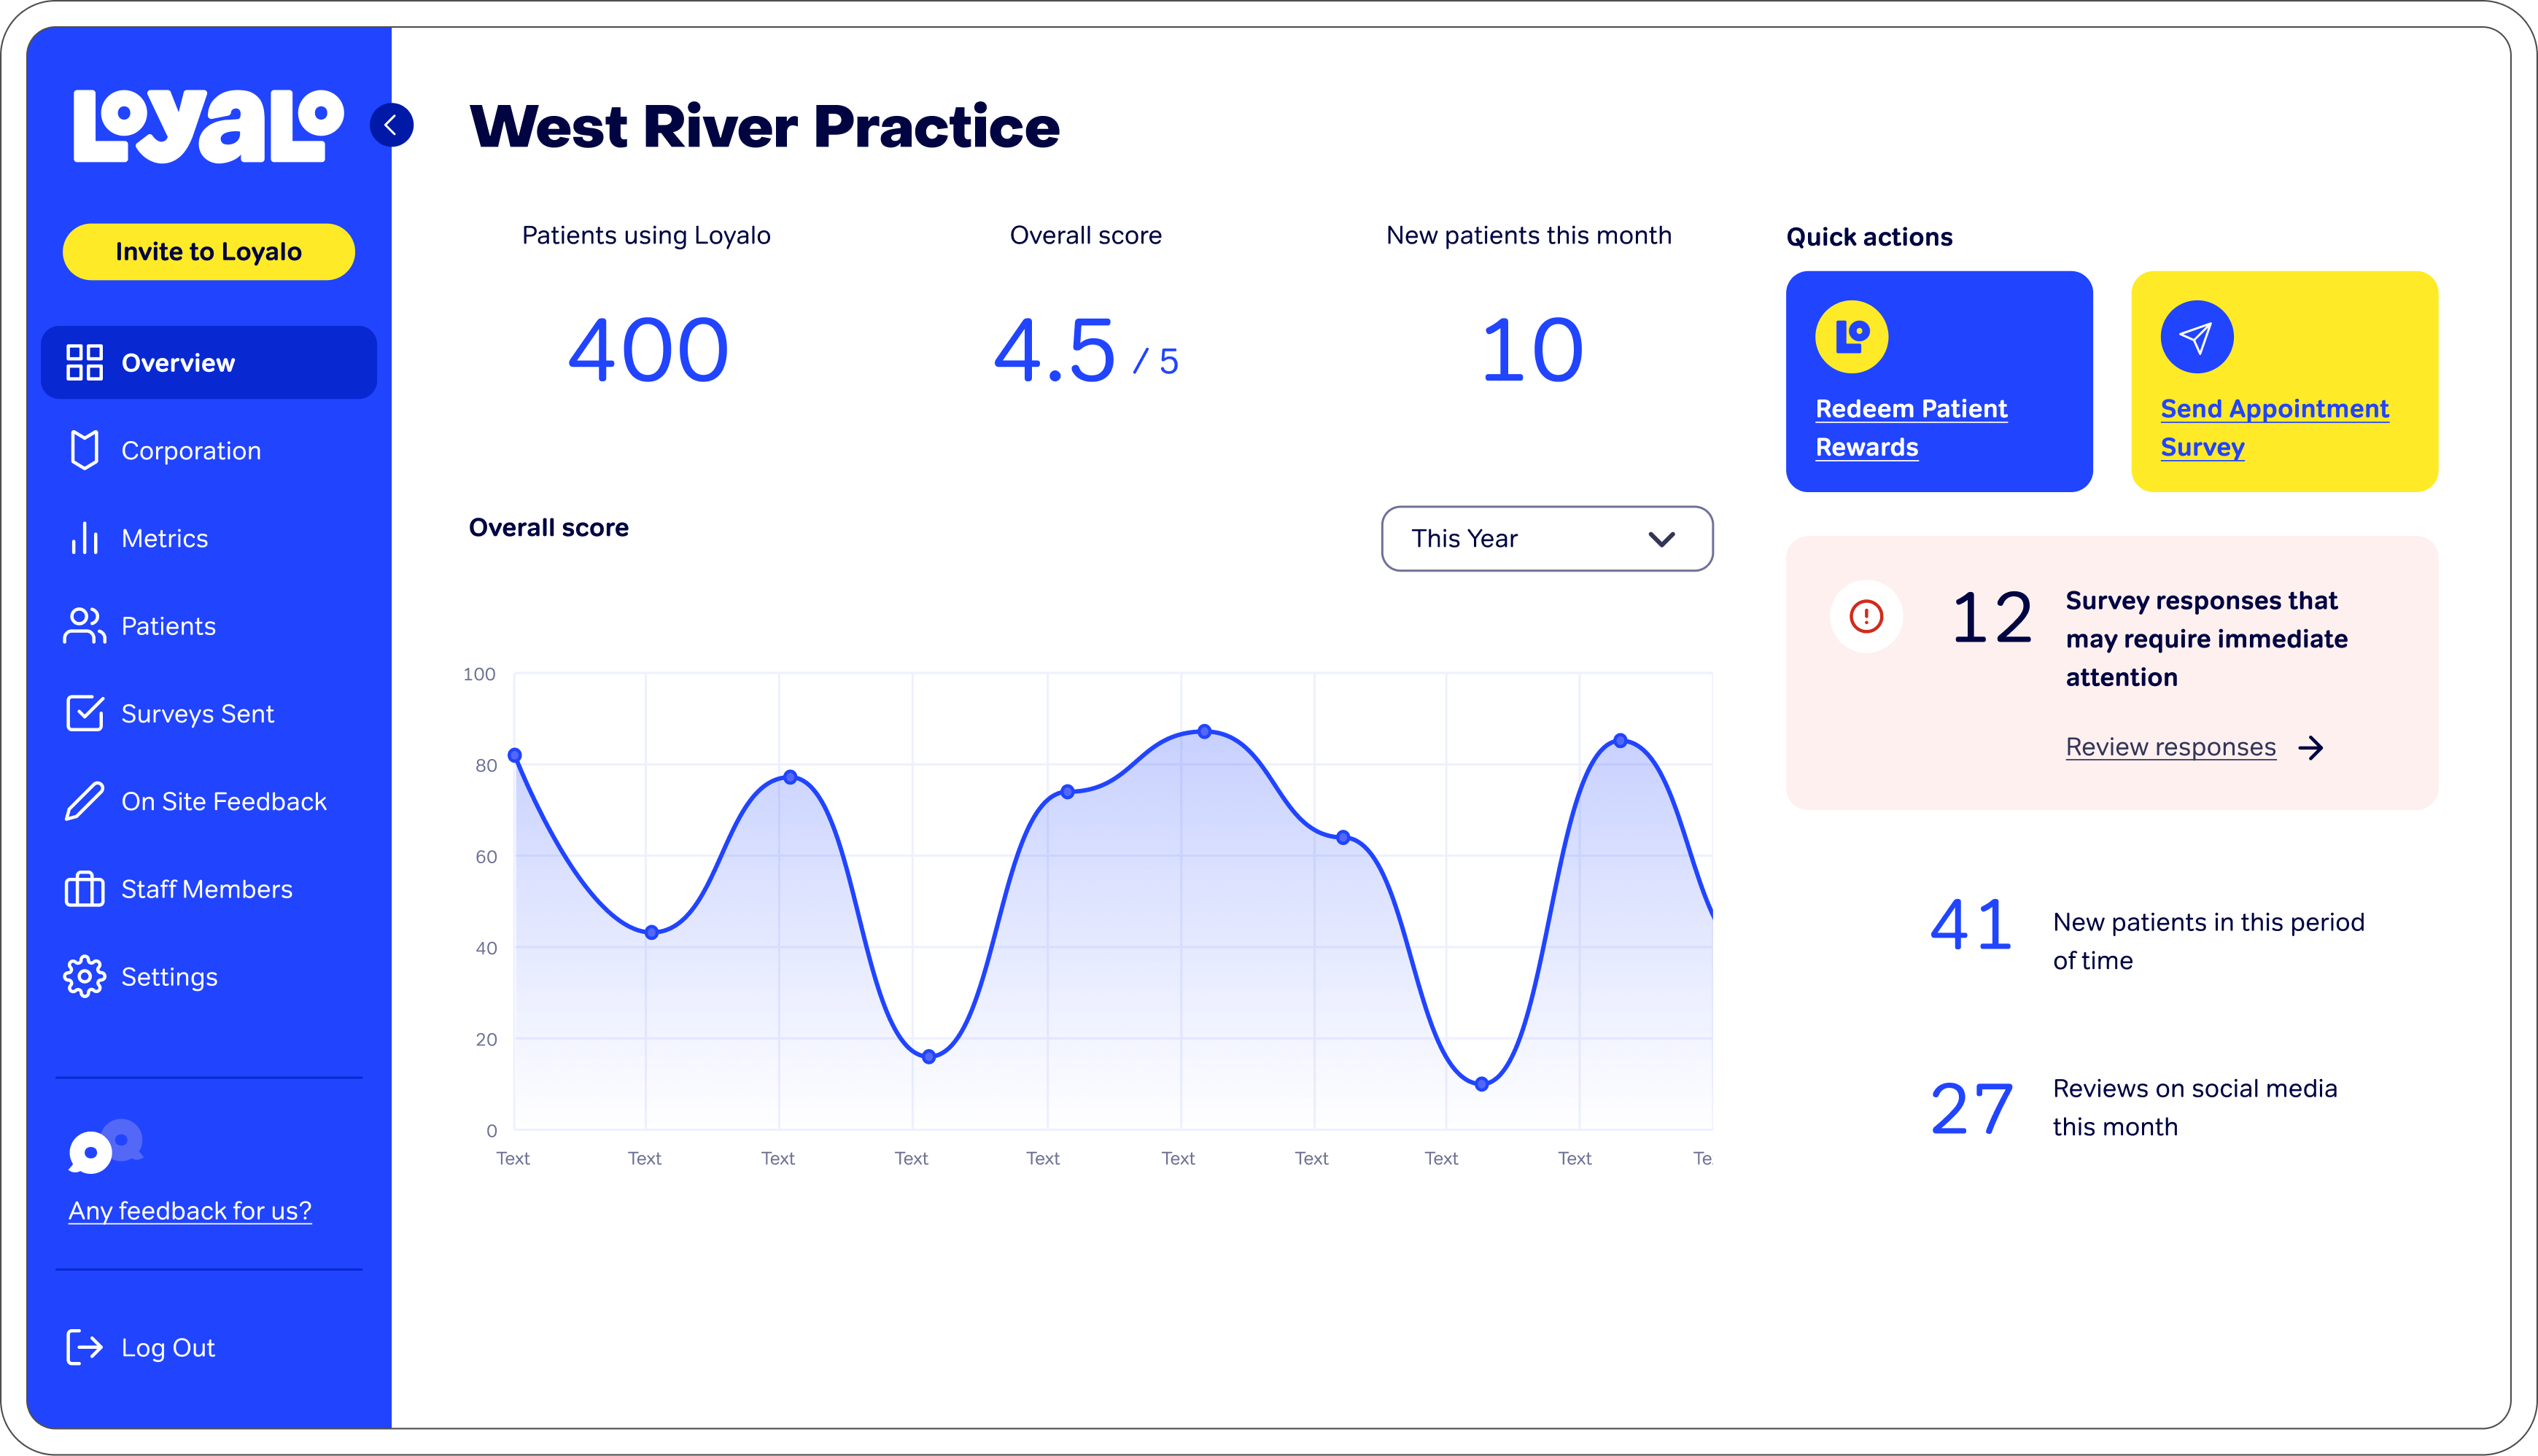Click the Surveys Sent checkbox icon
This screenshot has width=2538, height=1456.
tap(85, 714)
